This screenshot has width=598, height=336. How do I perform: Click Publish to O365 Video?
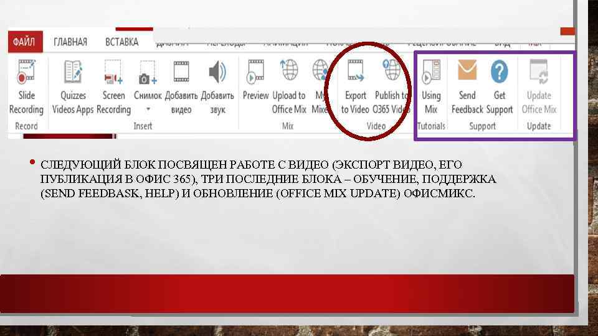click(x=391, y=87)
